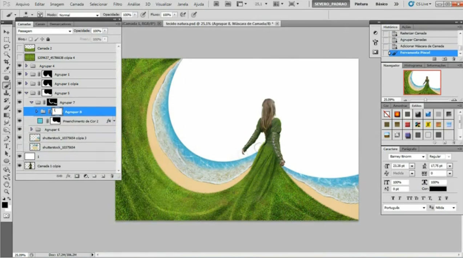This screenshot has width=463, height=258.
Task: Switch to the Canais tab
Action: click(40, 24)
